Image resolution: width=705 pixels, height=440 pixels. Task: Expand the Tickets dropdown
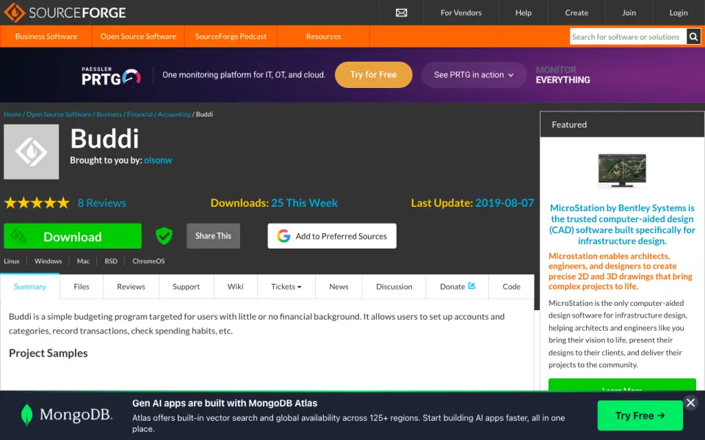point(286,287)
